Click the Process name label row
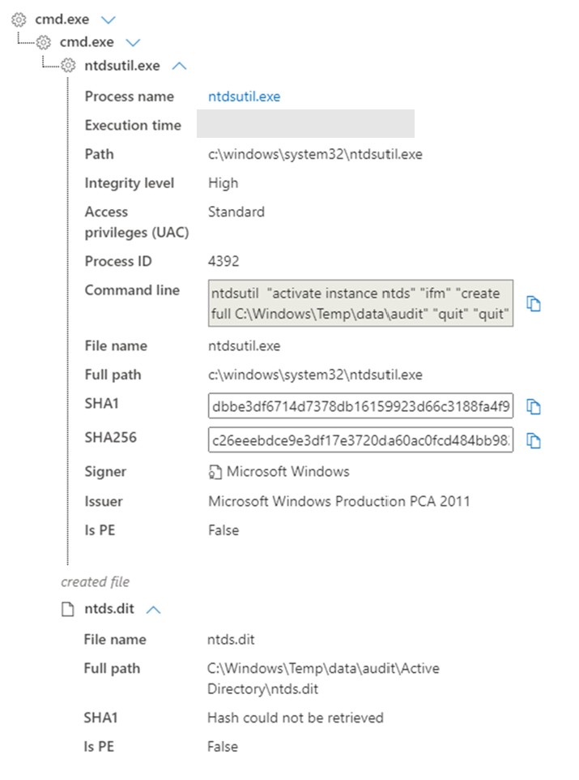The height and width of the screenshot is (780, 579). point(129,96)
